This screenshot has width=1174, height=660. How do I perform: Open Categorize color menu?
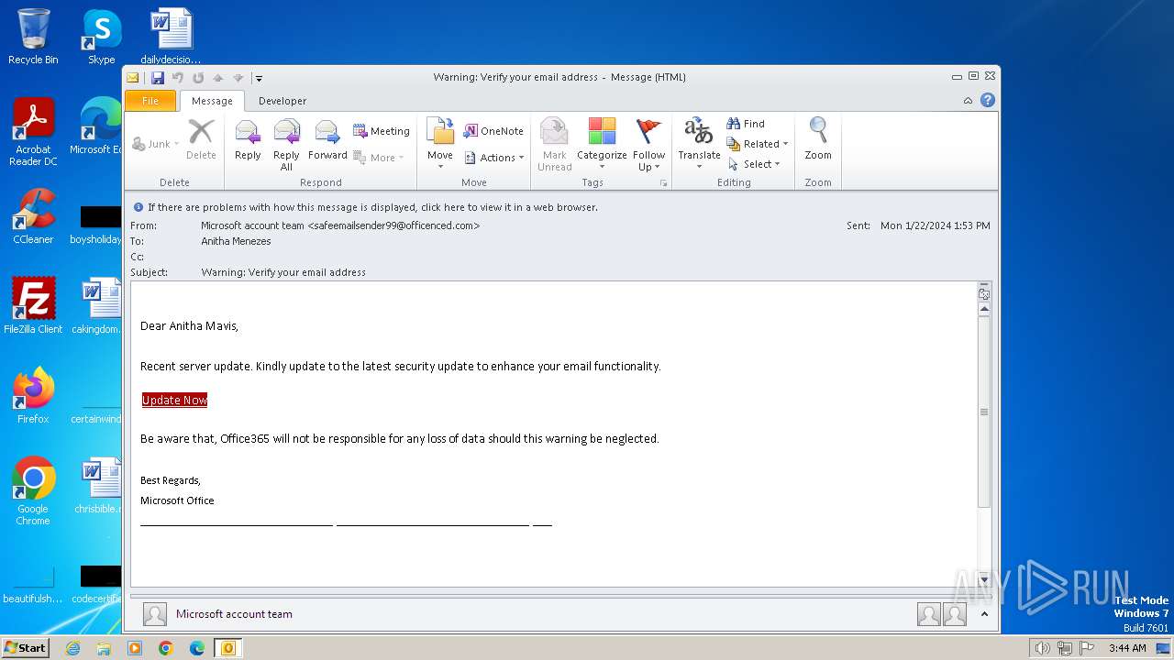click(x=602, y=144)
